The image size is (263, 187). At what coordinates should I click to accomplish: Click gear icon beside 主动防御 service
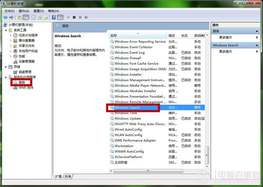pos(112,162)
